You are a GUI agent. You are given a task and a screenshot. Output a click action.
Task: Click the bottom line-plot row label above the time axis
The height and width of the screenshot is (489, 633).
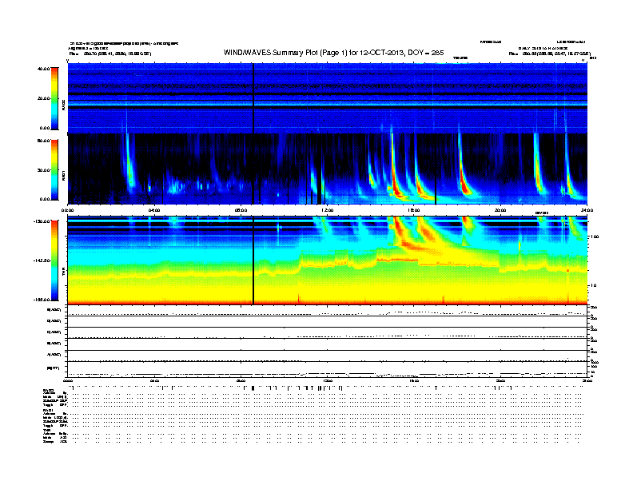click(x=54, y=368)
